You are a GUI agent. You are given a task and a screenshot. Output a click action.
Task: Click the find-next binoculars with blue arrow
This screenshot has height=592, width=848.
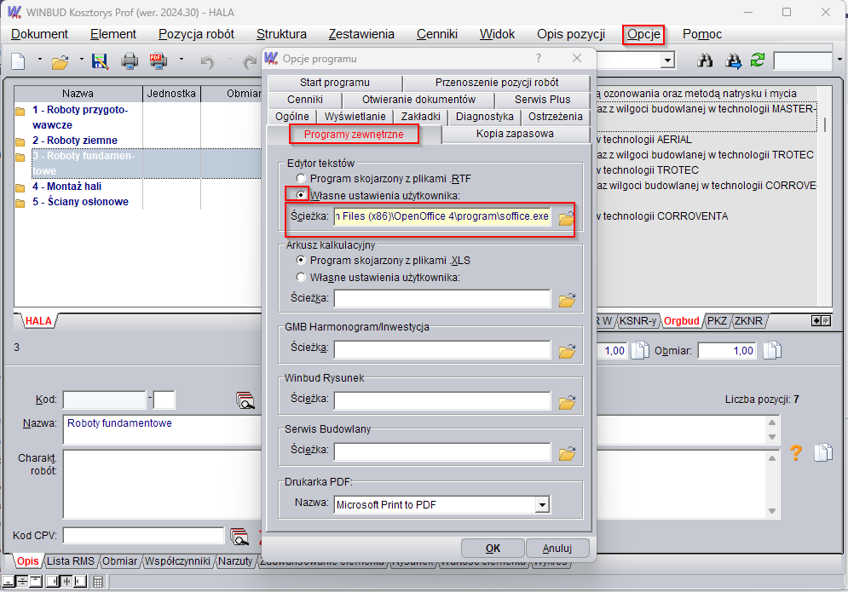pyautogui.click(x=733, y=60)
